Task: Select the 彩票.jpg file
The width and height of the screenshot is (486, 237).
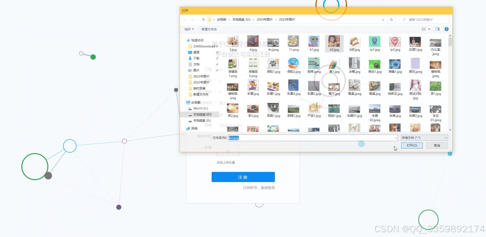Action: pos(253,87)
